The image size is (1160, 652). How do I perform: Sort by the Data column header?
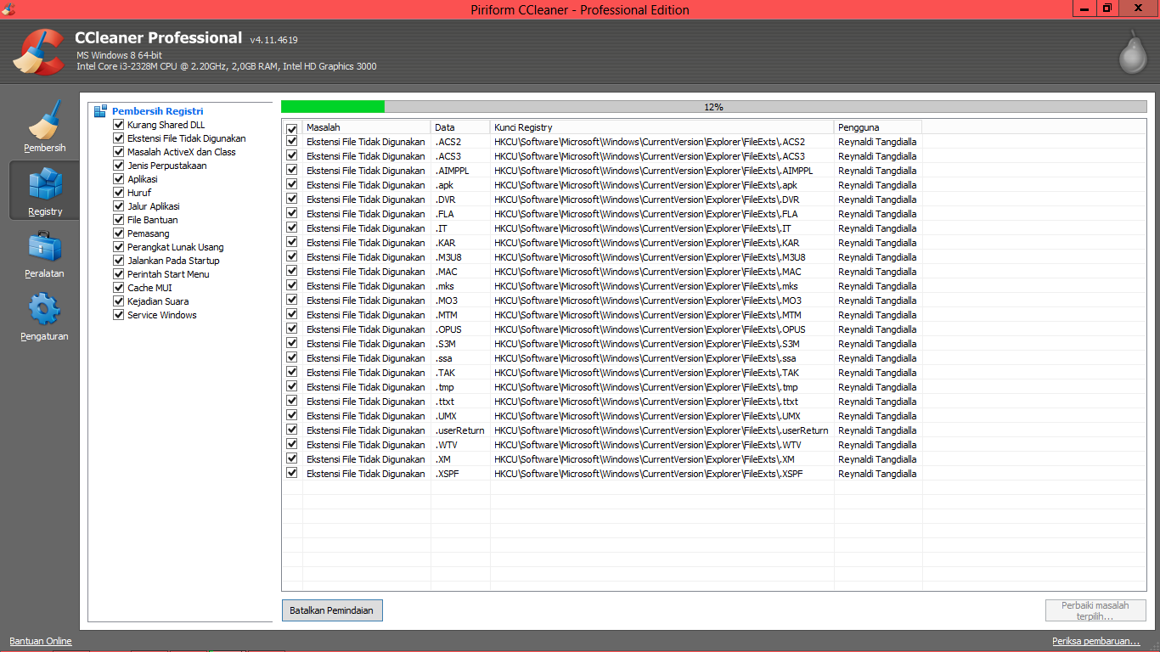tap(460, 127)
